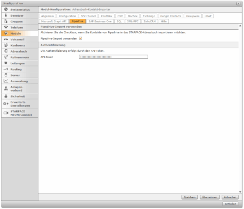Open the Hilfe tab
The image size is (244, 209).
(x=164, y=21)
